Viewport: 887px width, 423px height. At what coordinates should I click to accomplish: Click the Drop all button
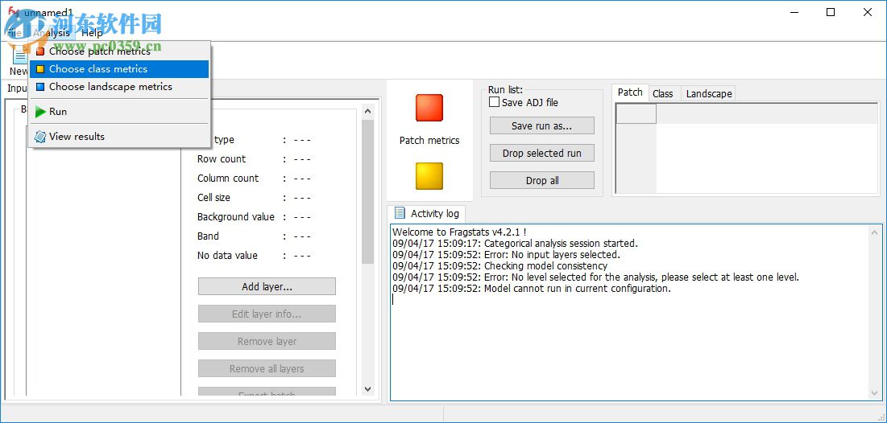click(542, 181)
